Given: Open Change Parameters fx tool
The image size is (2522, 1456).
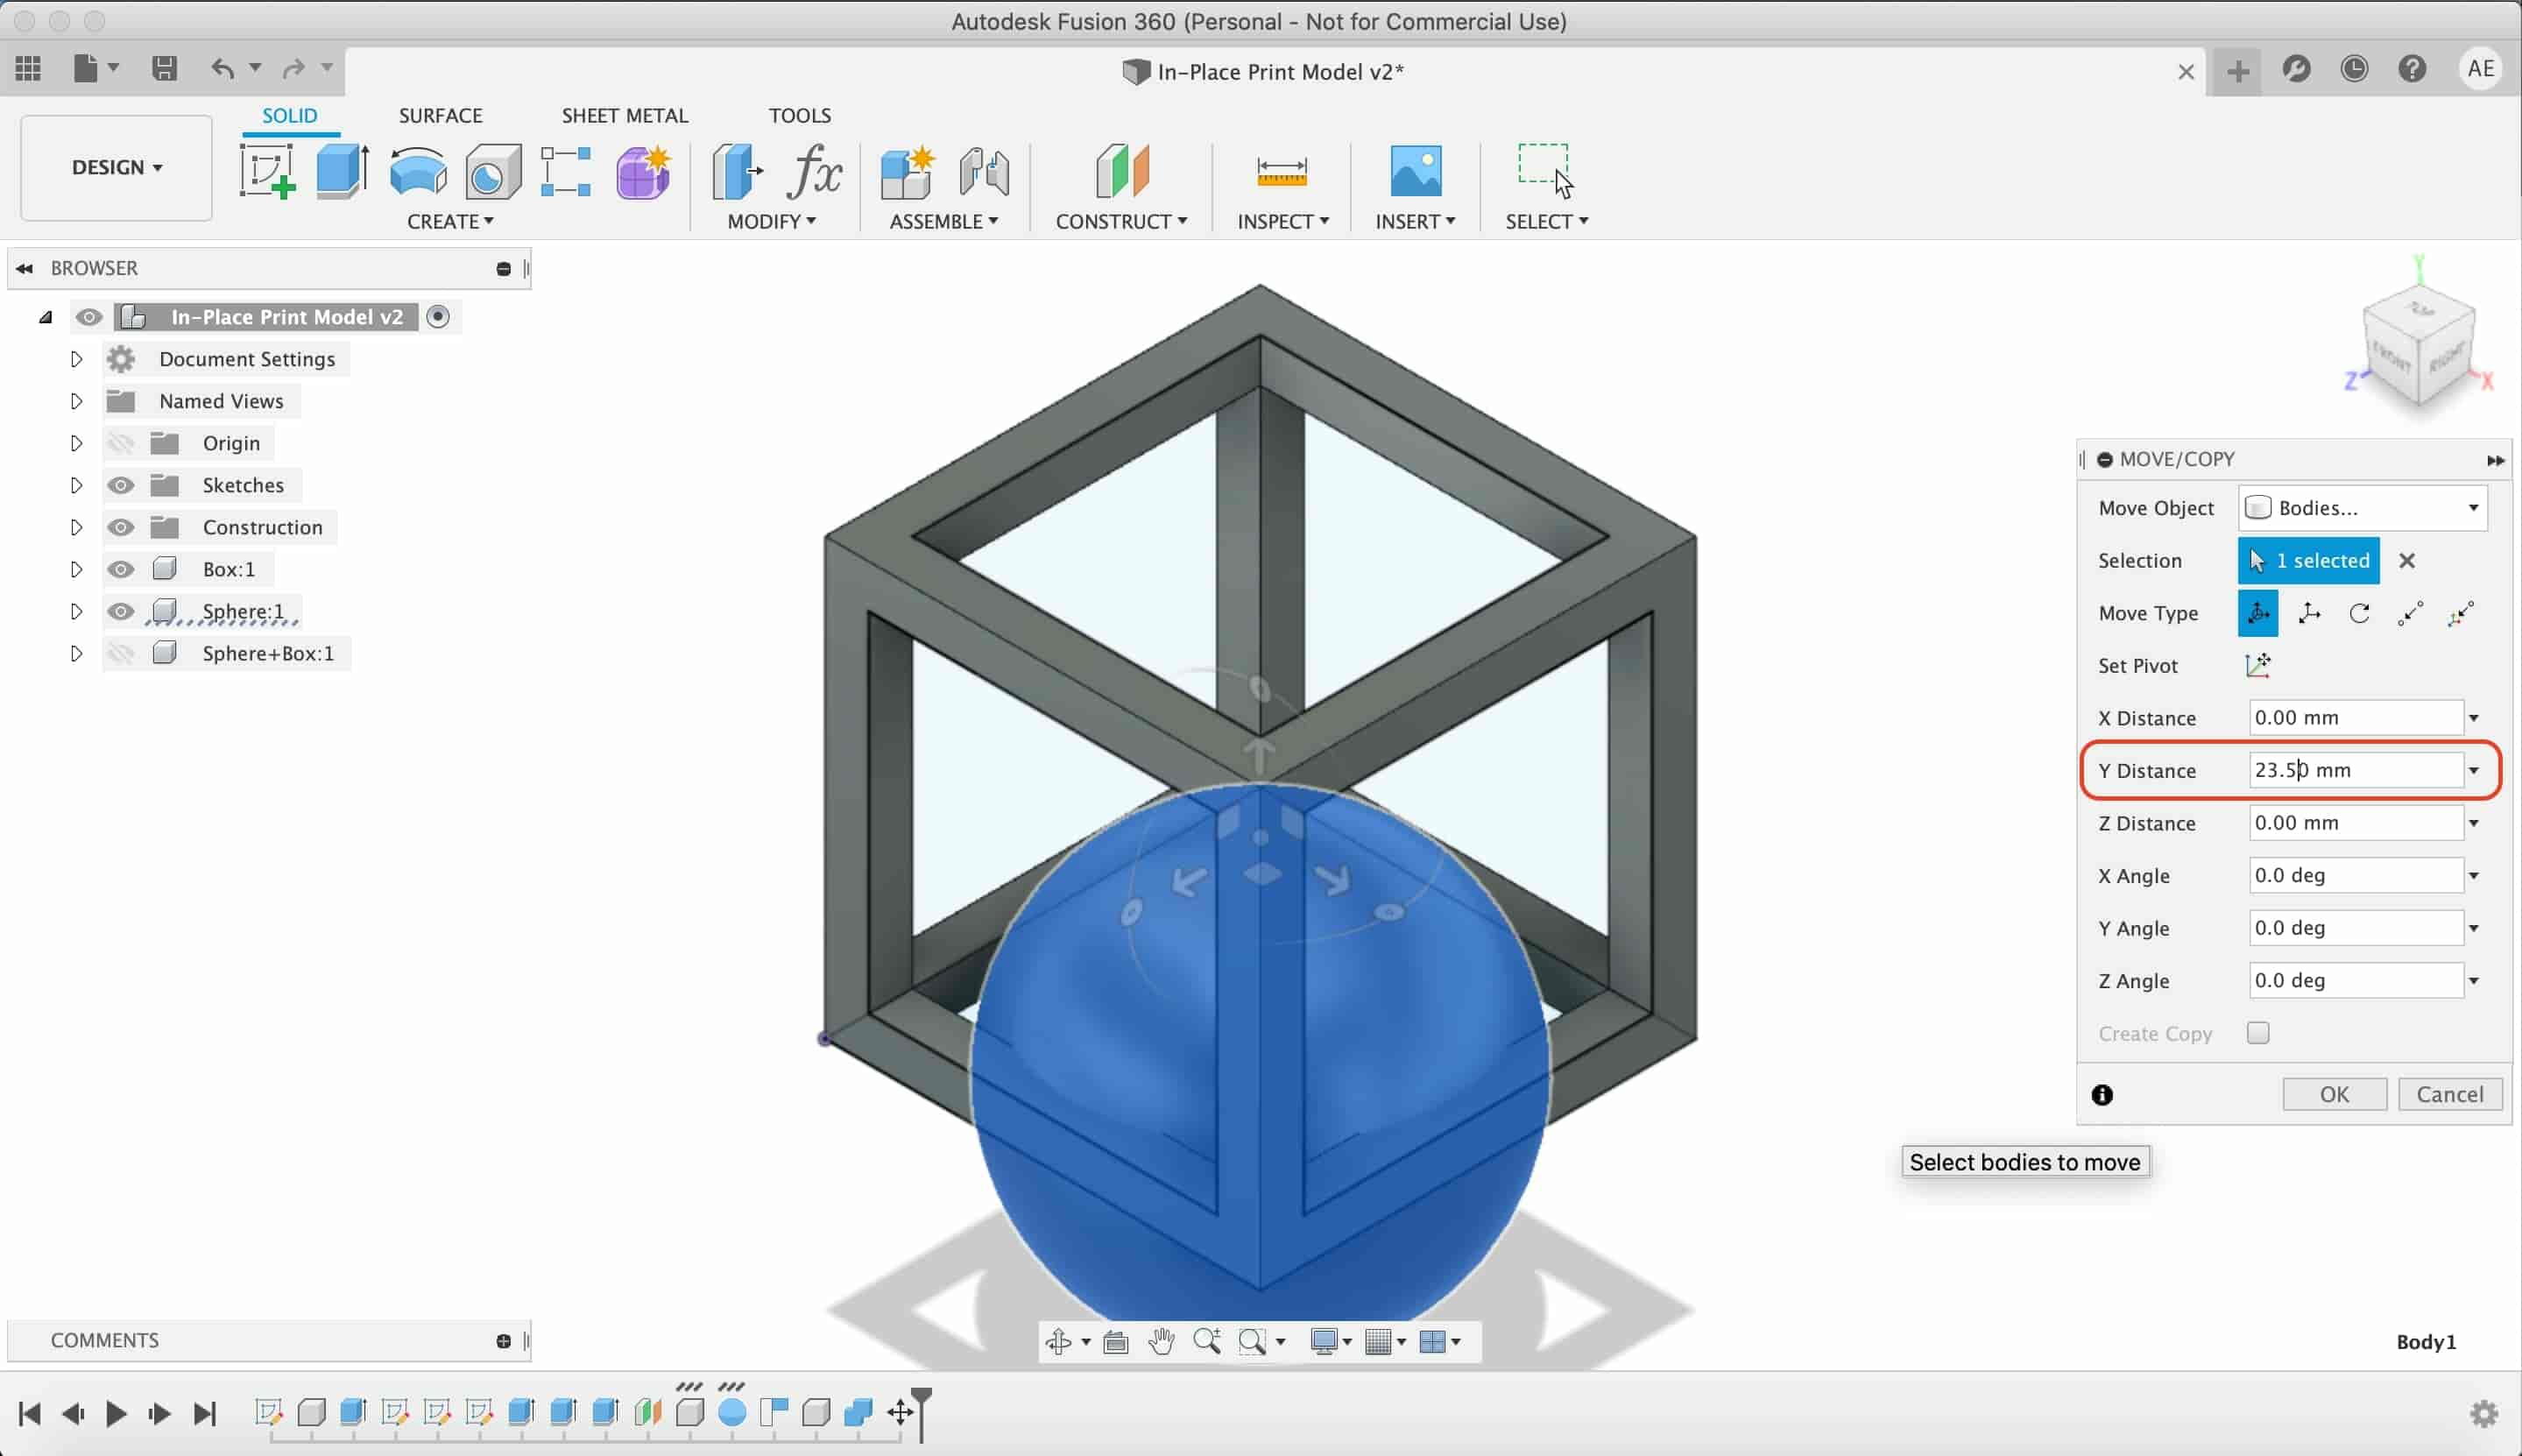Looking at the screenshot, I should 815,171.
